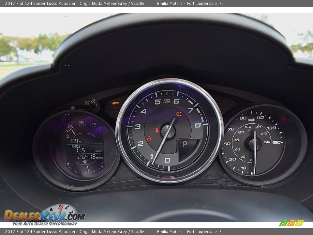Click the mph label on speedometer
Viewport: 313px width, 235px height.
pyautogui.click(x=251, y=120)
